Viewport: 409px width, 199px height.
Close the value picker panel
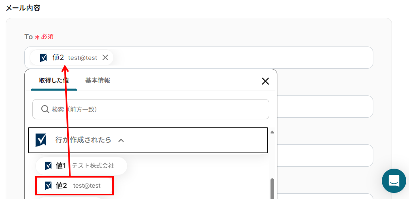tap(265, 81)
